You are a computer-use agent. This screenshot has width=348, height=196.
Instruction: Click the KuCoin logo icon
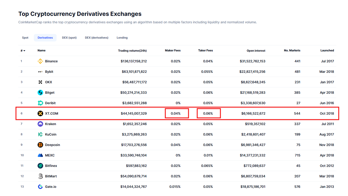(40, 134)
